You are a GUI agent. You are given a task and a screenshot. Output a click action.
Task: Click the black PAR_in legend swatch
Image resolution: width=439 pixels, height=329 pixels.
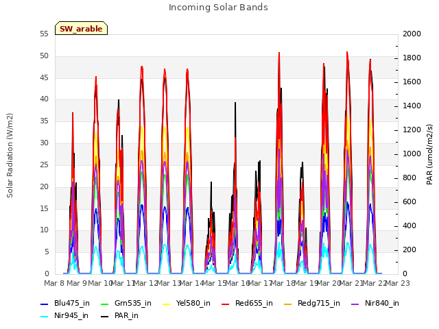(105, 316)
